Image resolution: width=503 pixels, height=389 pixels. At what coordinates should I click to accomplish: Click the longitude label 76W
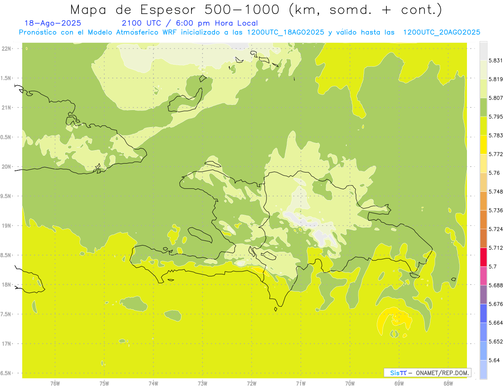point(55,383)
